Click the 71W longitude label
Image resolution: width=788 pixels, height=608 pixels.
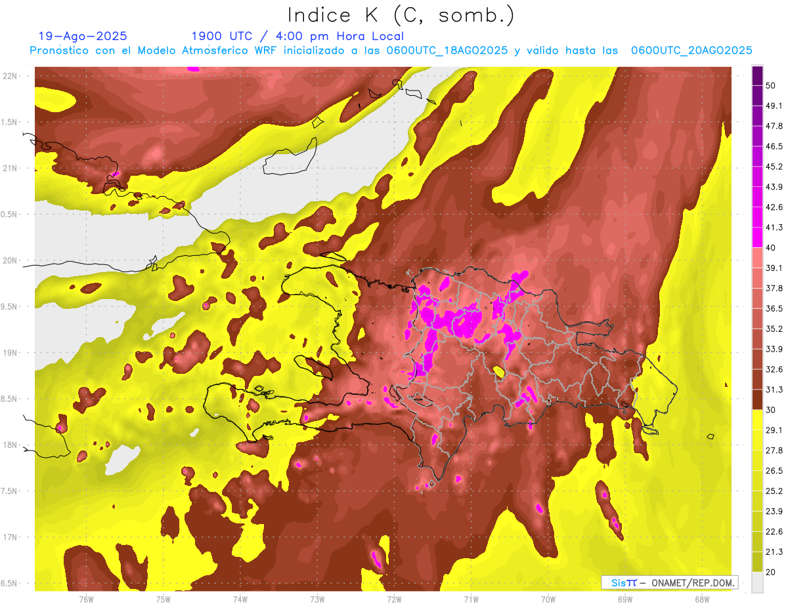pyautogui.click(x=471, y=599)
